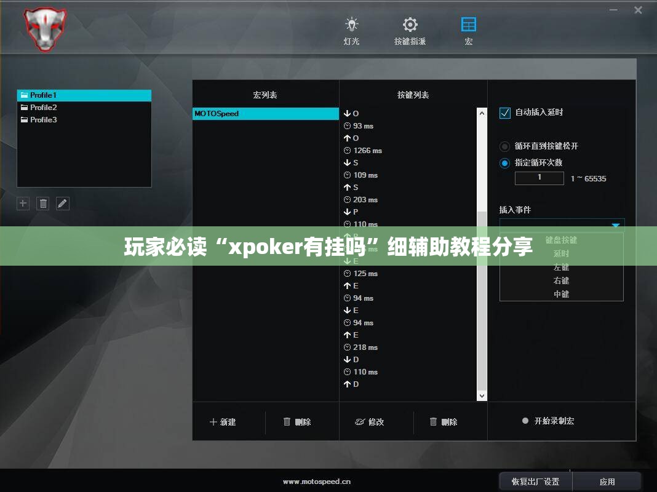This screenshot has width=657, height=492.
Task: Click 删除 under the key list
Action: click(x=444, y=422)
